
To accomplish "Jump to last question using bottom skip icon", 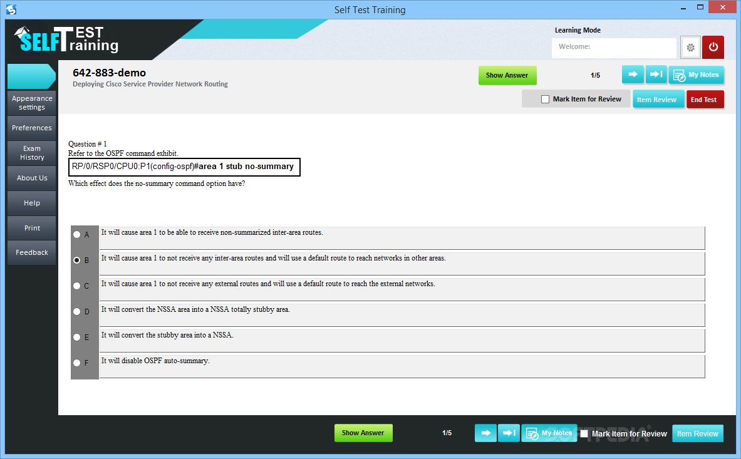I will click(x=509, y=433).
